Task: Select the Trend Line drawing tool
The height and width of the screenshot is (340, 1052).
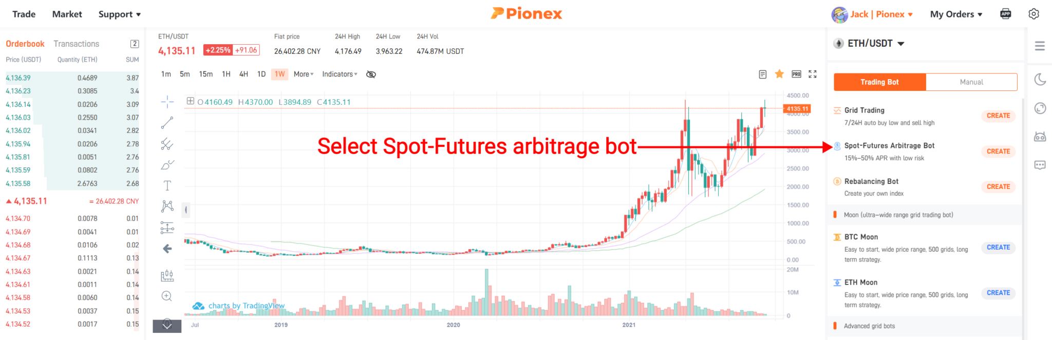Action: pos(166,122)
